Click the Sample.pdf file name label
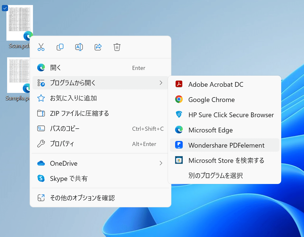The image size is (304, 237). pos(18,98)
